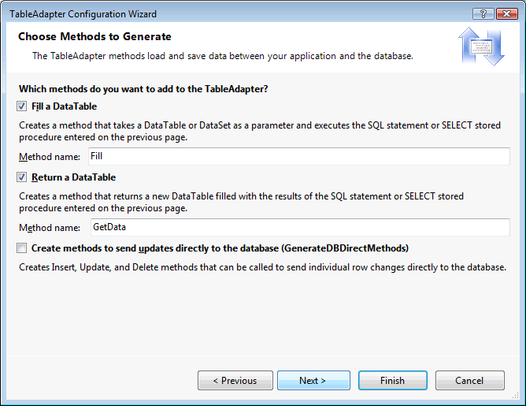Cancel the wizard
526x406 pixels.
pyautogui.click(x=469, y=381)
